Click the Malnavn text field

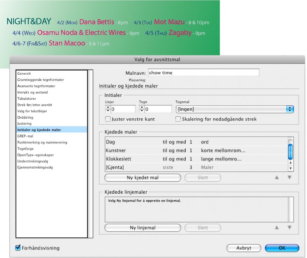[204, 72]
